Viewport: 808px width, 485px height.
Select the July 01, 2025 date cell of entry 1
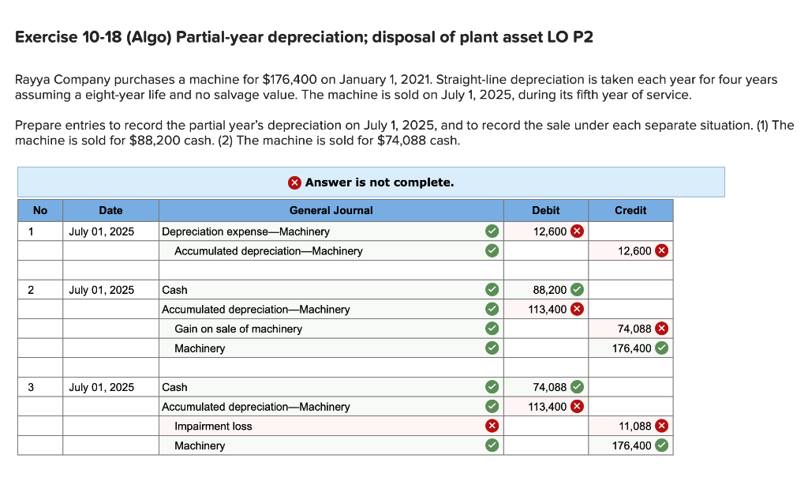[x=103, y=231]
